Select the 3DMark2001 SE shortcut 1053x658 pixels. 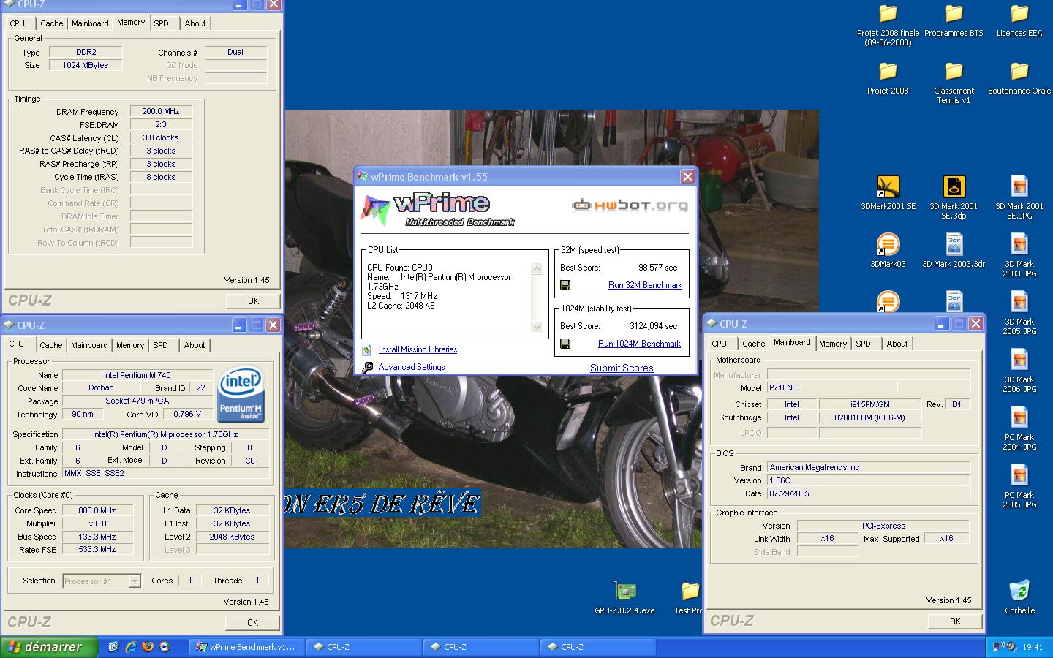(x=888, y=193)
